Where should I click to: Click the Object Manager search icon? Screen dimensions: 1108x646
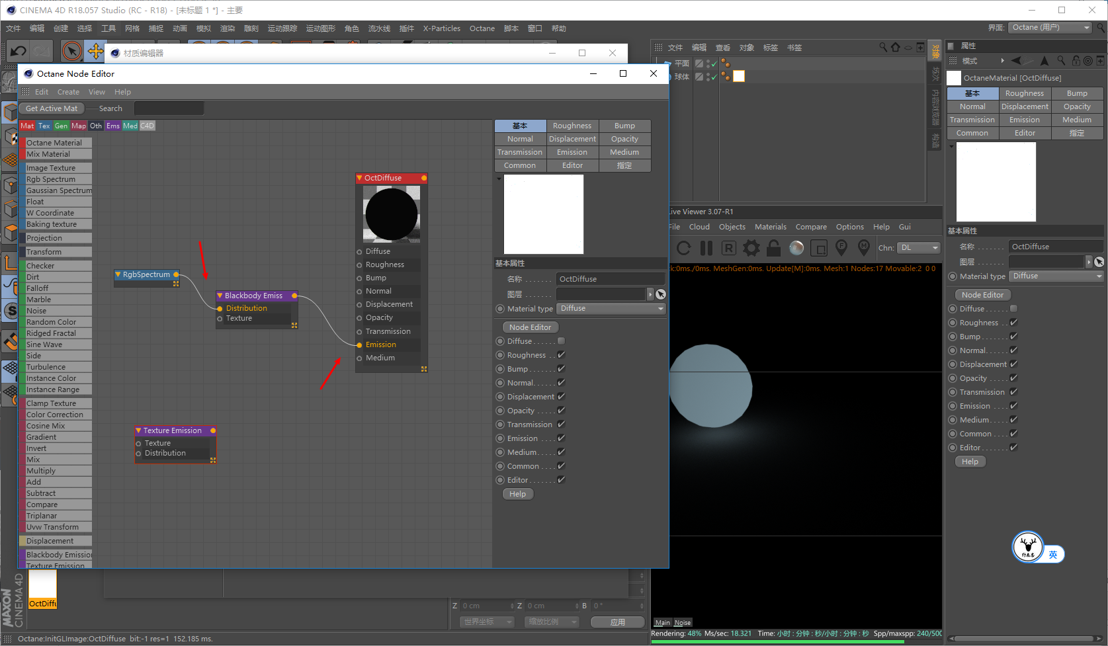[883, 47]
